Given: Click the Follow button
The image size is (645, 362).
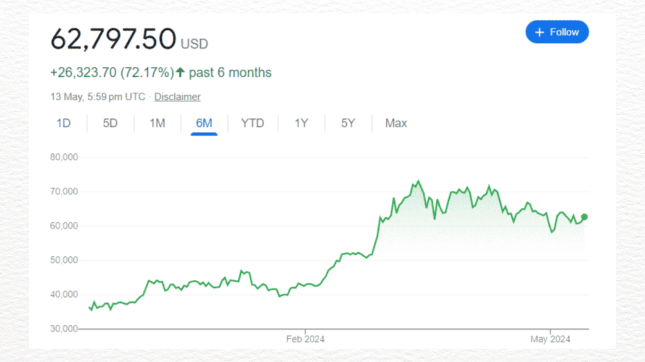Looking at the screenshot, I should [557, 32].
